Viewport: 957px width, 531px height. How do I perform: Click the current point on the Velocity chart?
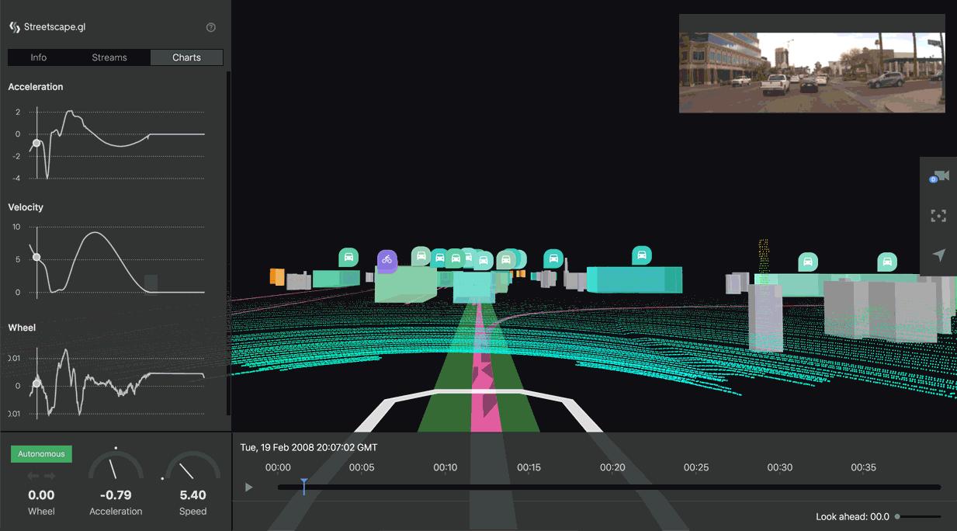36,259
